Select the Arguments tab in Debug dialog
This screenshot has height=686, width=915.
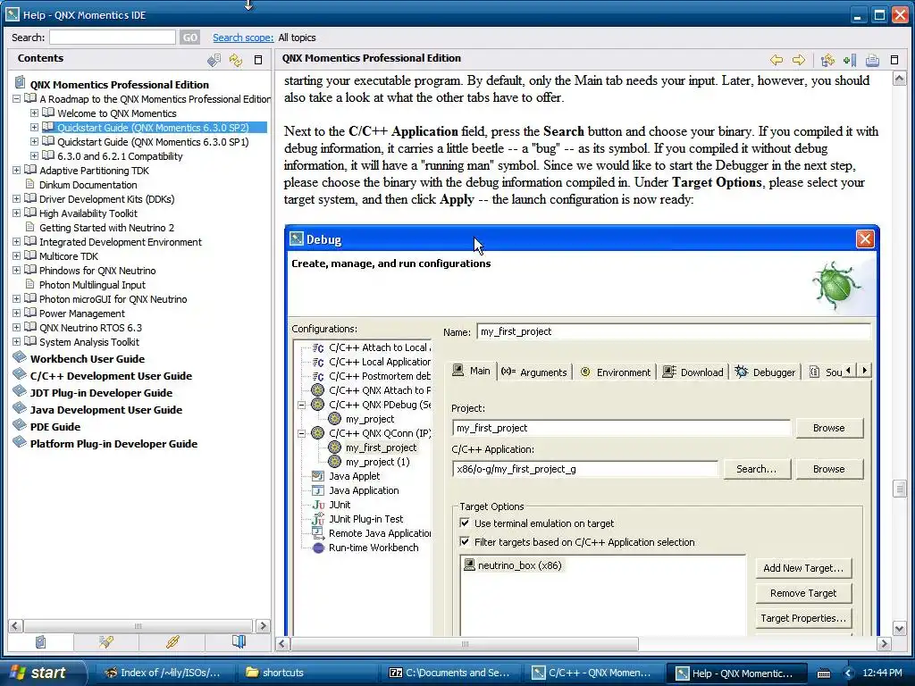[x=534, y=372]
